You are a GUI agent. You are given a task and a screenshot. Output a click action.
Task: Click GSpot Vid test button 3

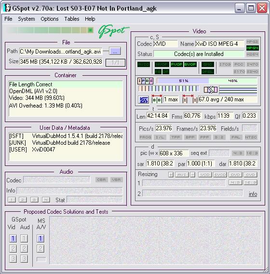tap(13, 259)
